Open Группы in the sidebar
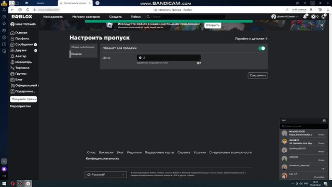The image size is (332, 187). click(21, 74)
